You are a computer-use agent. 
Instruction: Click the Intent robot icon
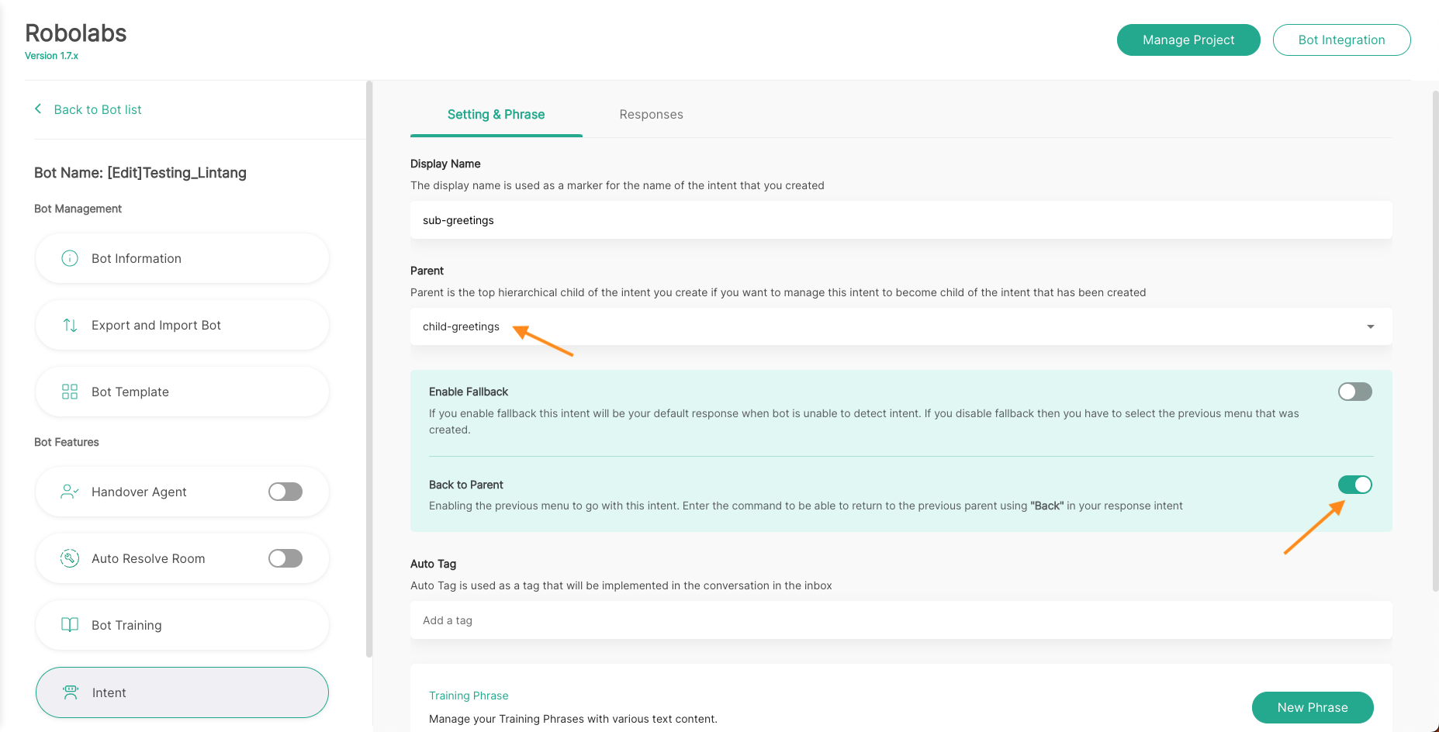click(71, 692)
